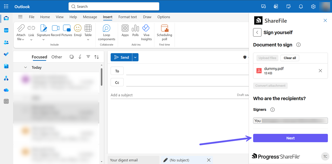Viewport: 332px width, 164px height.
Task: Open the Mail icon in left rail
Action: (x=6, y=18)
